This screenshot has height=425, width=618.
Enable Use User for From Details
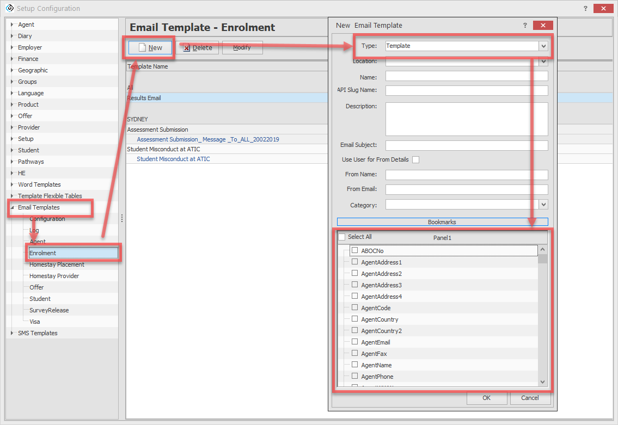(x=416, y=159)
